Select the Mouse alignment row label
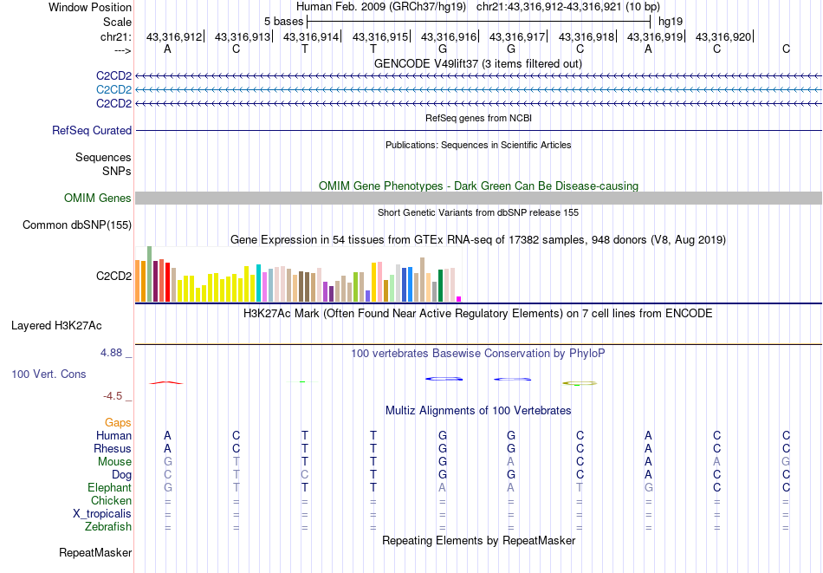 (115, 462)
